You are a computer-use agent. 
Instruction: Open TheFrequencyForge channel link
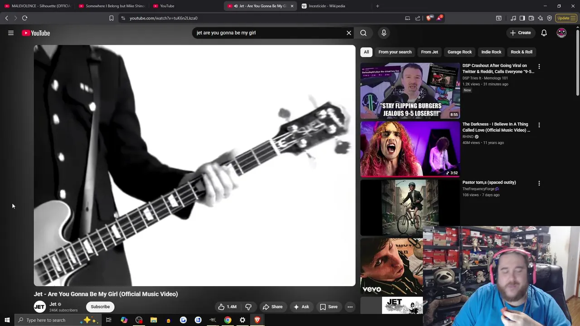(x=478, y=189)
